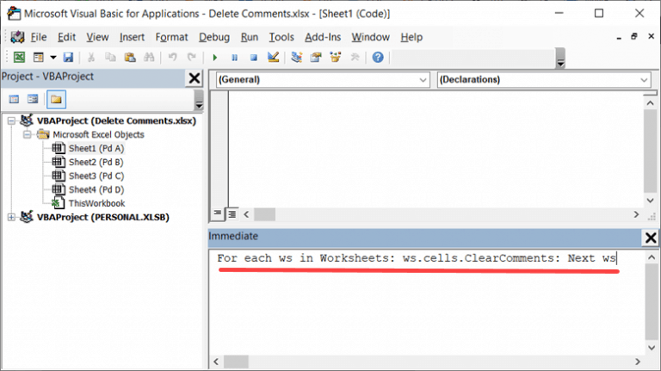The image size is (661, 371).
Task: Click inside the empty code editor area
Action: [x=436, y=149]
